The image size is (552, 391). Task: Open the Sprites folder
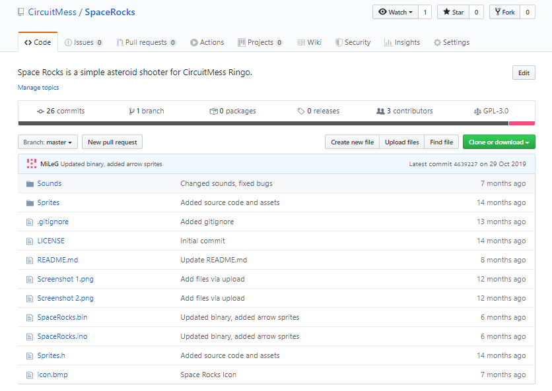49,203
